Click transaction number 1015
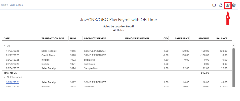This screenshot has height=101, width=240. pyautogui.click(x=73, y=51)
